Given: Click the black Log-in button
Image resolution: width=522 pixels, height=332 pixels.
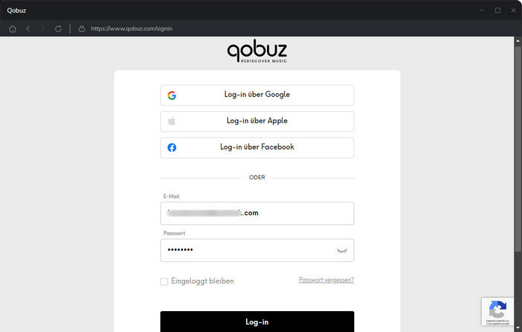Looking at the screenshot, I should (x=257, y=322).
